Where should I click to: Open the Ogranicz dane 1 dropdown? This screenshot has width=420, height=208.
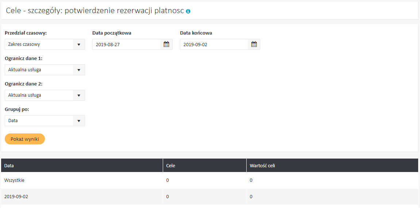[x=45, y=70]
